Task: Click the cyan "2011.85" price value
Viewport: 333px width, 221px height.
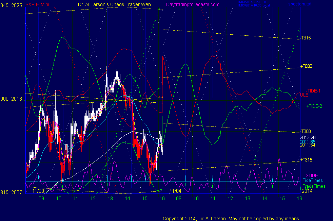Action: pos(308,142)
